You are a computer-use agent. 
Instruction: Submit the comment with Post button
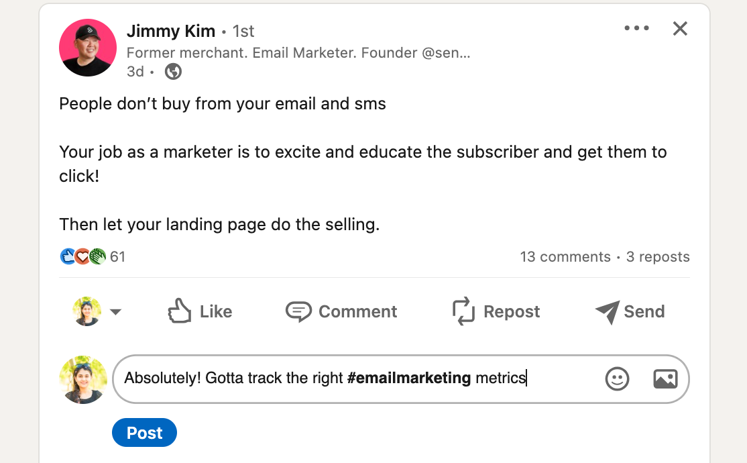(x=144, y=433)
